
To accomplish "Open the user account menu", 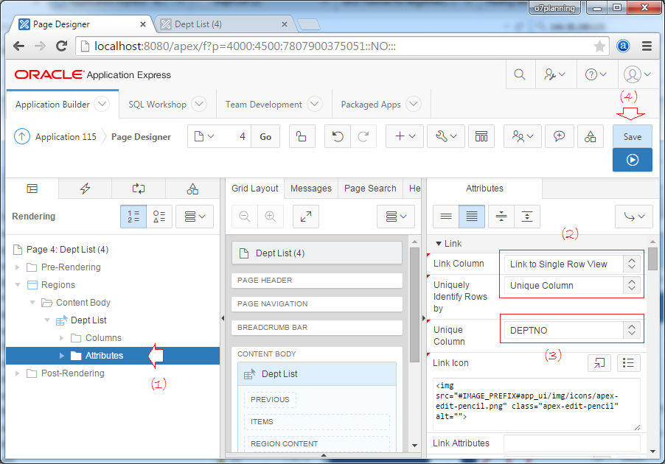I will 637,74.
